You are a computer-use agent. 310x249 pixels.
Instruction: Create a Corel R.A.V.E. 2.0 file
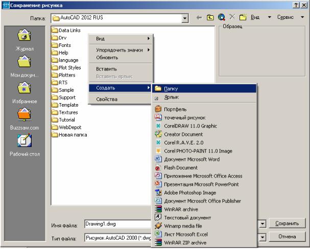tap(204, 142)
